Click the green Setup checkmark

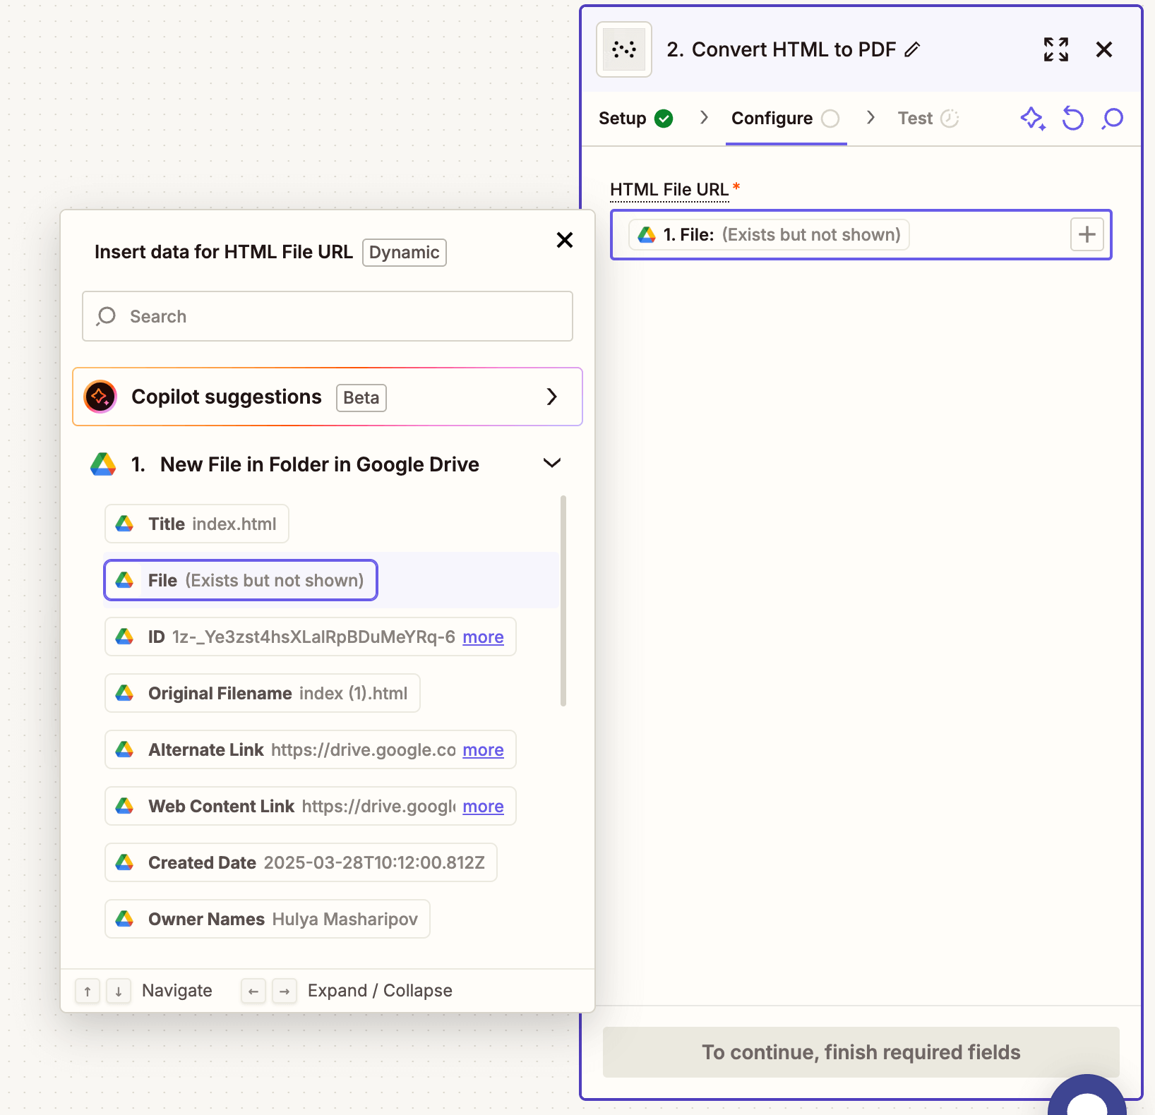tap(664, 119)
